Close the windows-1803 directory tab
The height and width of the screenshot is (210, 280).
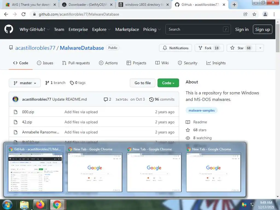168,5
